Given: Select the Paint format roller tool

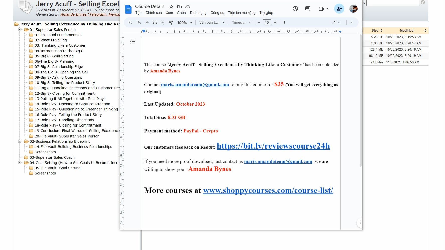Looking at the screenshot, I should (171, 23).
